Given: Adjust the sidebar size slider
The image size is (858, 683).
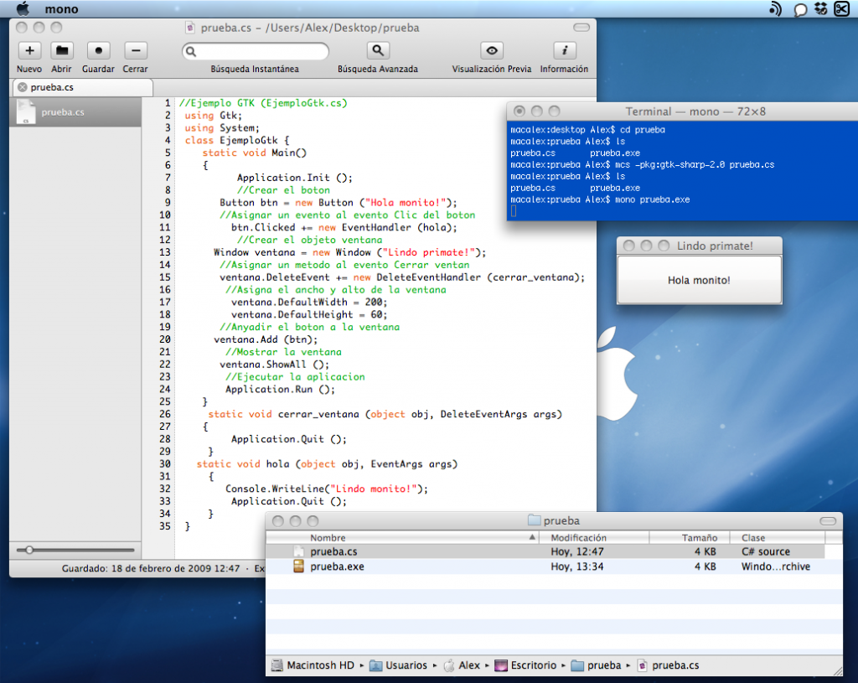Looking at the screenshot, I should [x=31, y=550].
